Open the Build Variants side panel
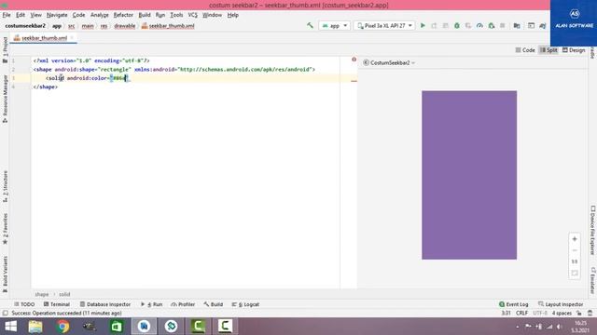Image resolution: width=597 pixels, height=335 pixels. pos(6,274)
